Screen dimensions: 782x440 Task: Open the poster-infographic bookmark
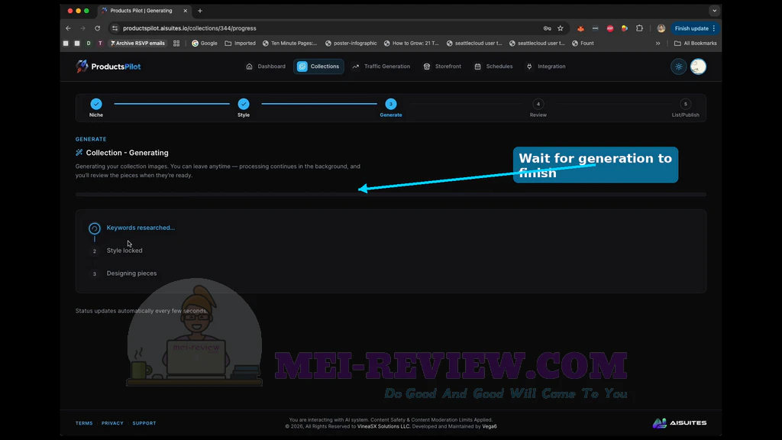point(351,44)
